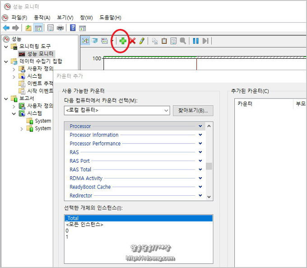This screenshot has height=268, width=307.
Task: Open the 파일(F) menu
Action: click(19, 18)
